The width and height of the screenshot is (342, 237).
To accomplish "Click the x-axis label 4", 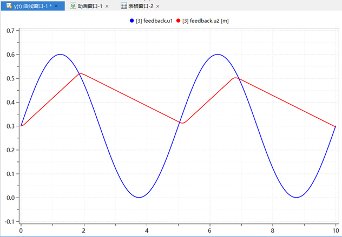I will pos(147,231).
